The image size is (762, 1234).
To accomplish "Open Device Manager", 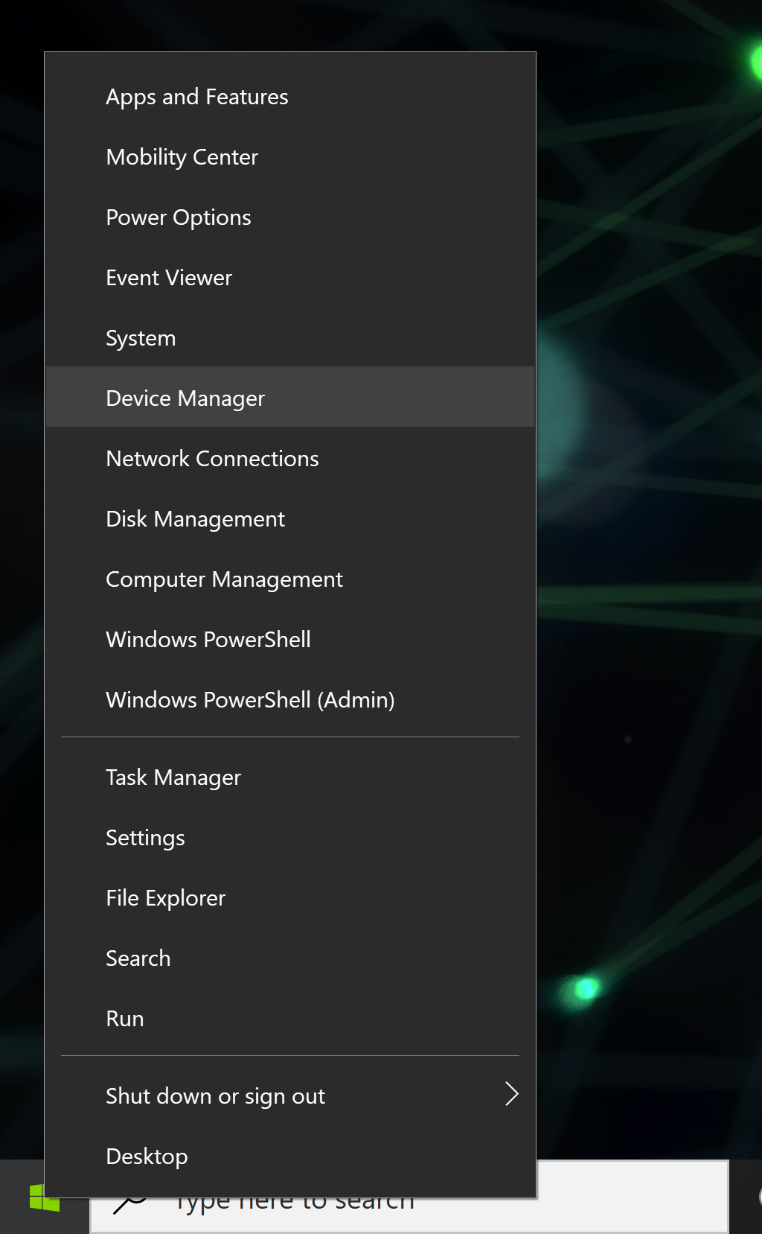I will coord(185,398).
